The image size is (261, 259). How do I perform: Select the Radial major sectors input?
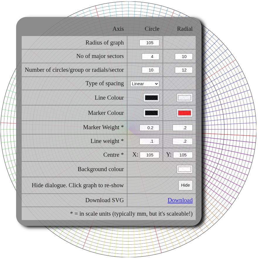[184, 57]
